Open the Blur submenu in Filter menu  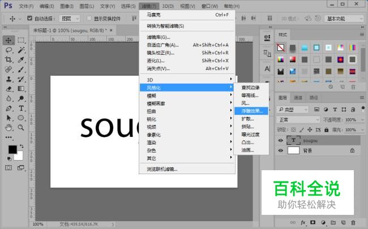[x=187, y=96]
